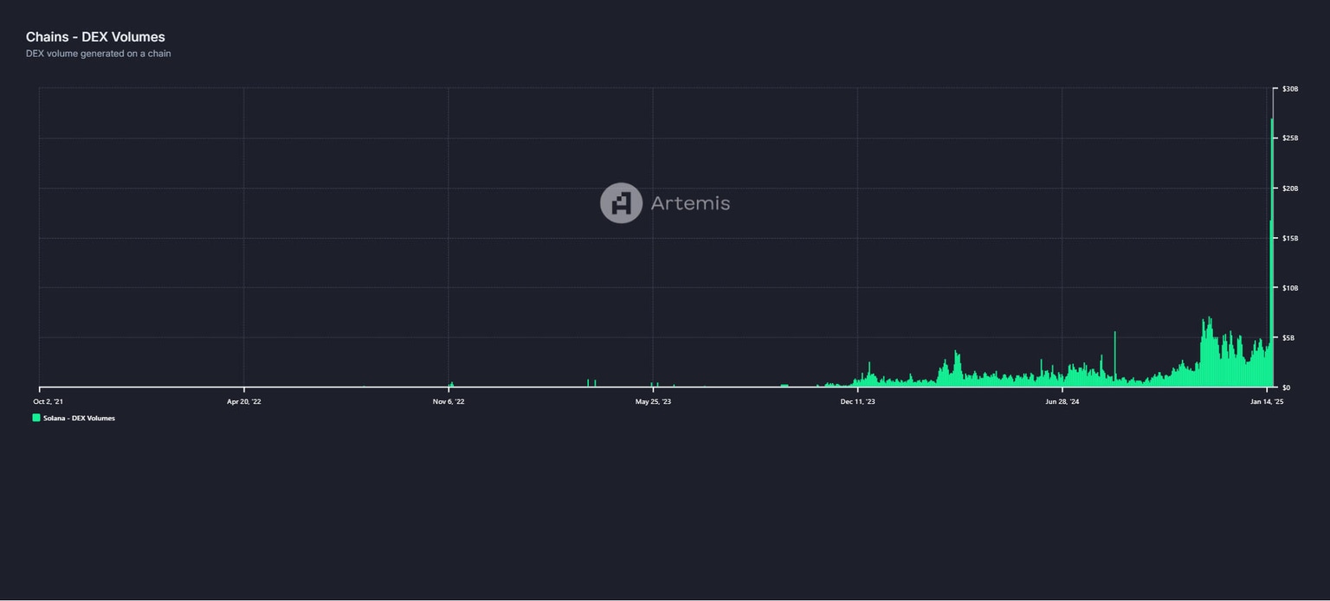This screenshot has height=601, width=1330.
Task: Click the $30B y-axis label
Action: click(1289, 88)
